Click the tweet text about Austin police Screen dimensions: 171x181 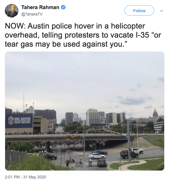[83, 35]
